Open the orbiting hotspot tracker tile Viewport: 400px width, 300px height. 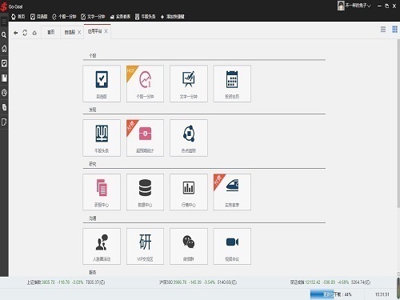189,138
